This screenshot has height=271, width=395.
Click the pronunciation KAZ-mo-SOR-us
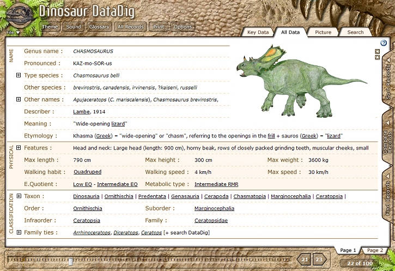tap(93, 64)
